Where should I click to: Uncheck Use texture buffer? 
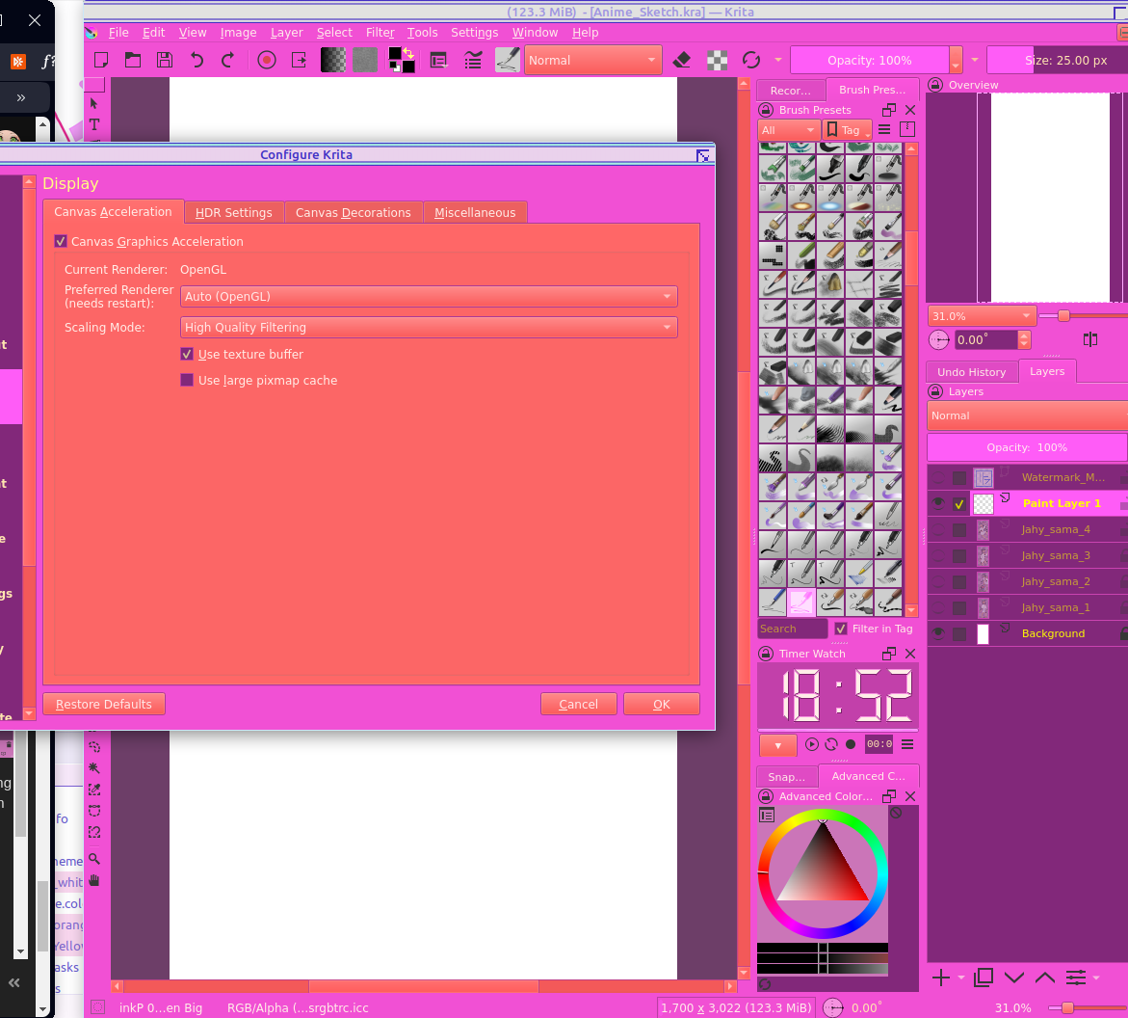click(187, 354)
